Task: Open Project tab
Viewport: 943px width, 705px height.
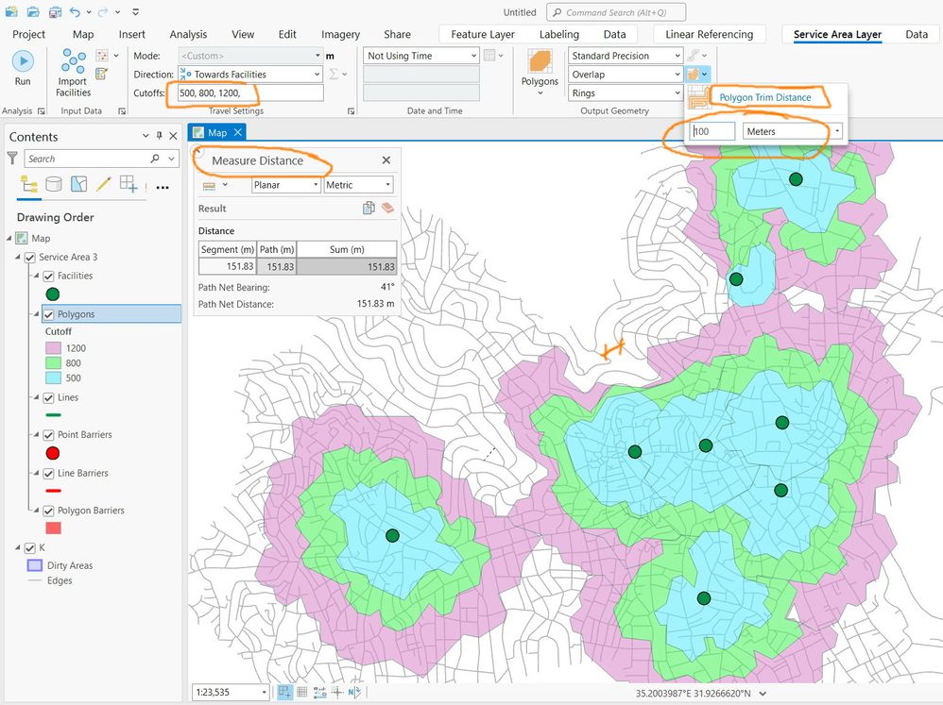Action: 29,34
